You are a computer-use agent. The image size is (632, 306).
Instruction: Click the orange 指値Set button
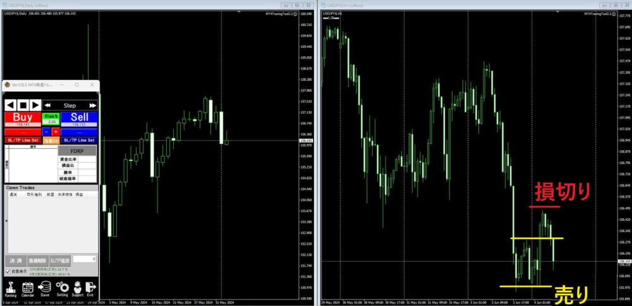click(51, 141)
